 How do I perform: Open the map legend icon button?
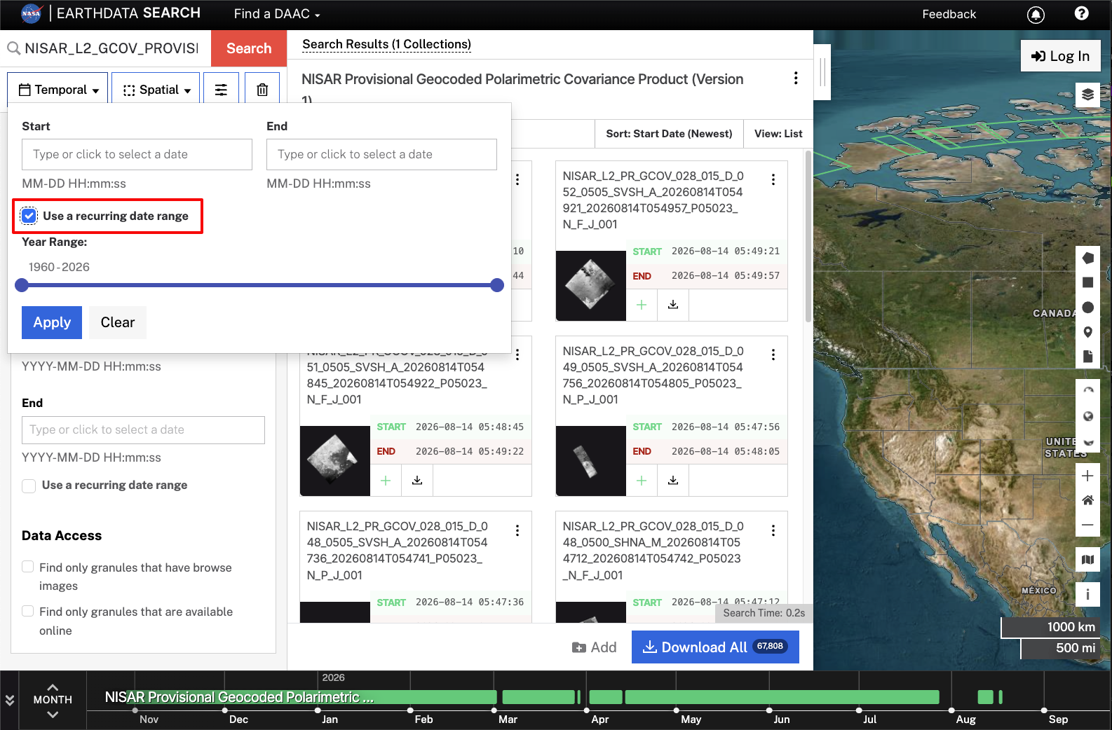1087,559
